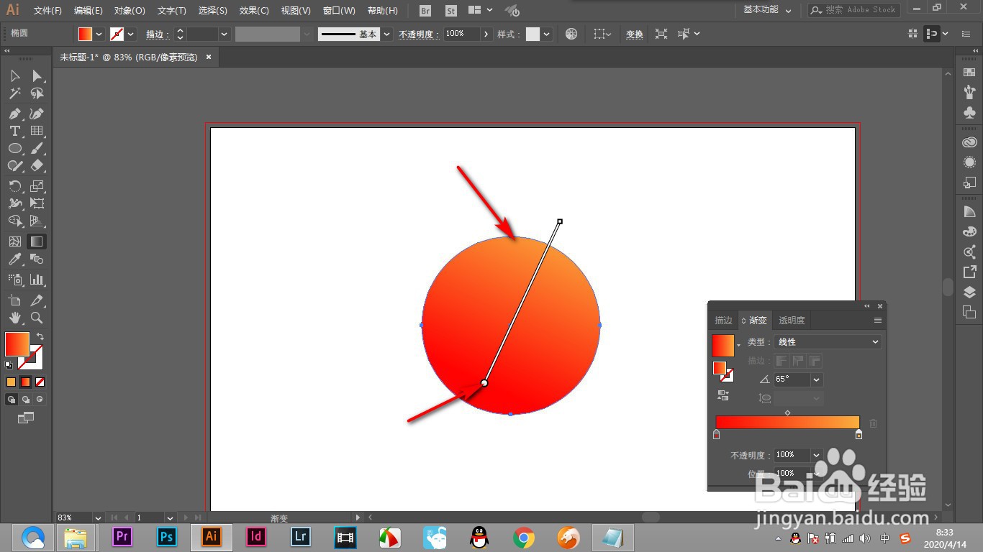Open the 基本功能 workspace switcher

[767, 10]
